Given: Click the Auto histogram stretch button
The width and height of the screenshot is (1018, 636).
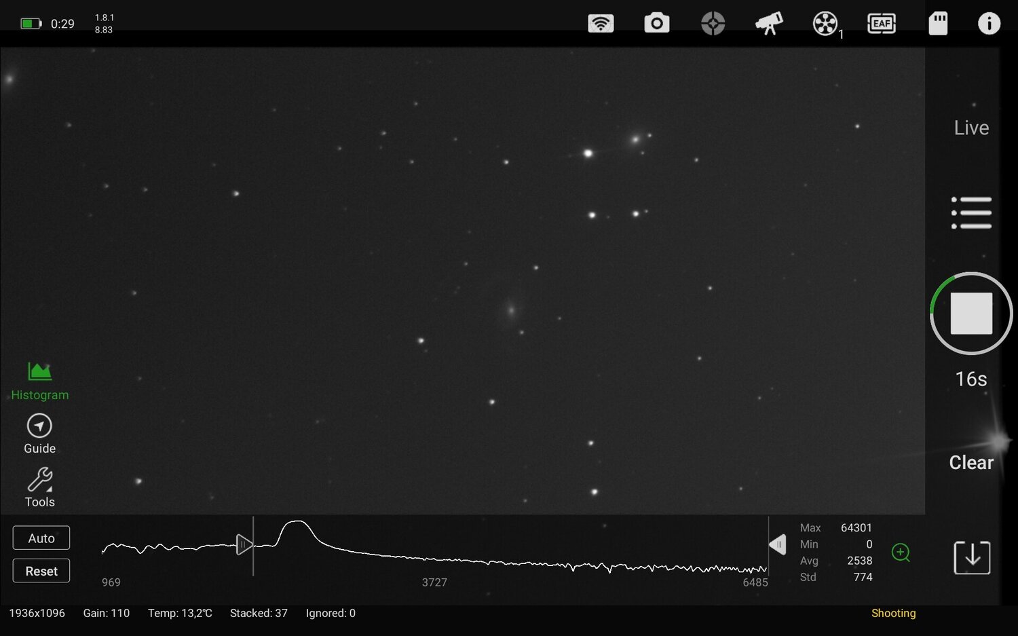Looking at the screenshot, I should coord(41,538).
